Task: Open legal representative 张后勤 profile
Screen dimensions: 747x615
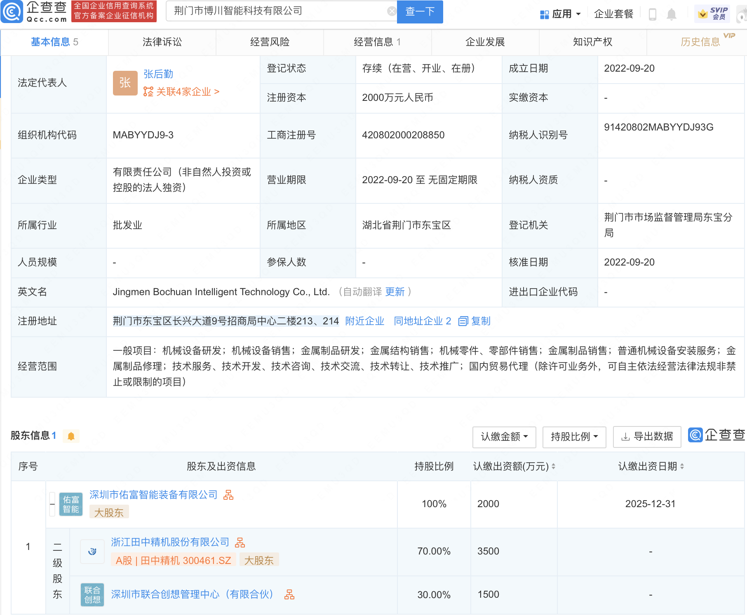Action: tap(158, 74)
